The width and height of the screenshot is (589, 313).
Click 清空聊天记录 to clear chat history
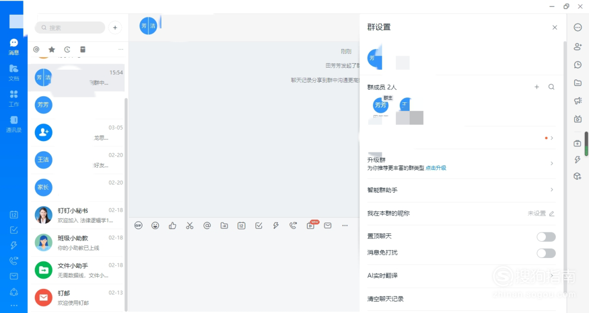coord(386,299)
